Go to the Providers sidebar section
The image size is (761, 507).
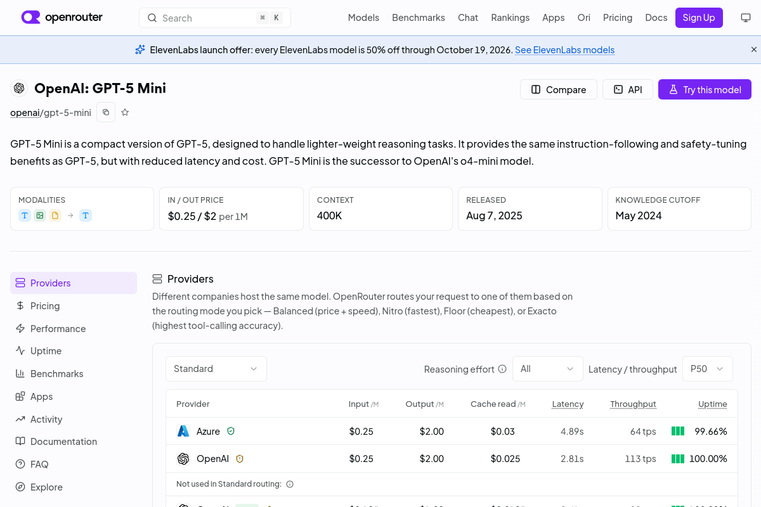(74, 283)
